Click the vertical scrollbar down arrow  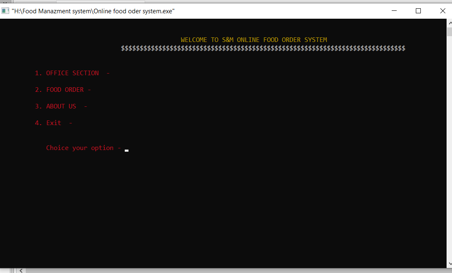(x=449, y=263)
